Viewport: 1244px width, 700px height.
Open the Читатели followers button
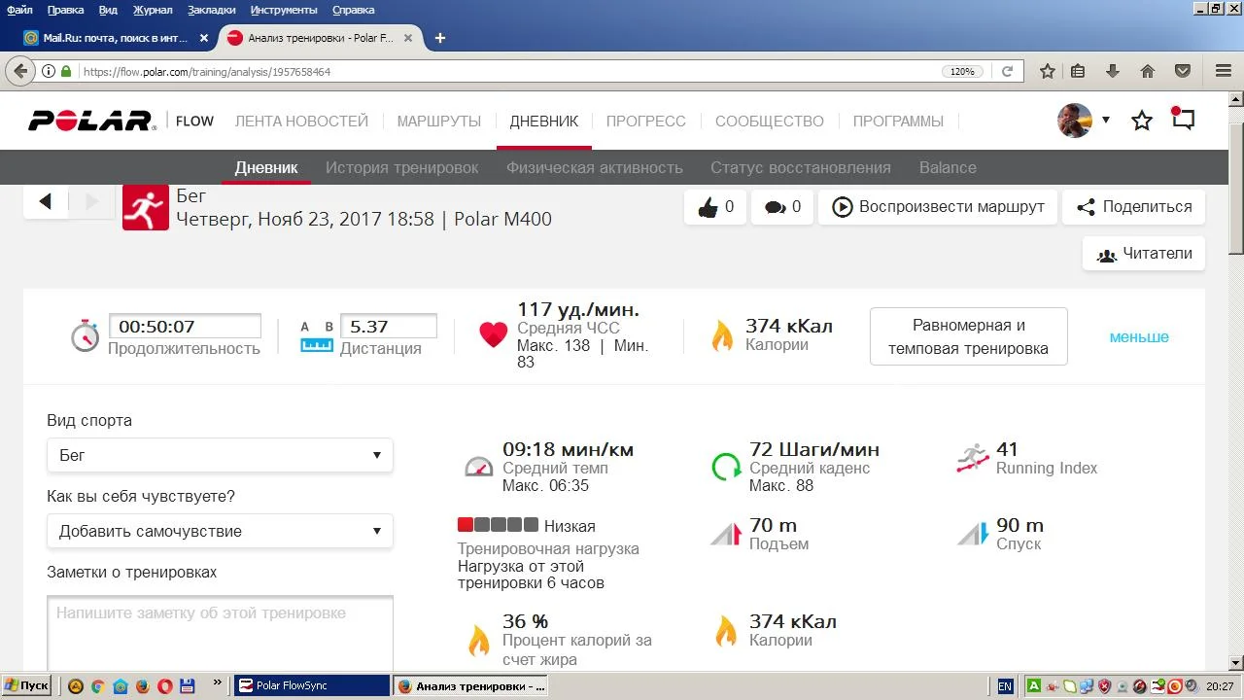tap(1144, 254)
